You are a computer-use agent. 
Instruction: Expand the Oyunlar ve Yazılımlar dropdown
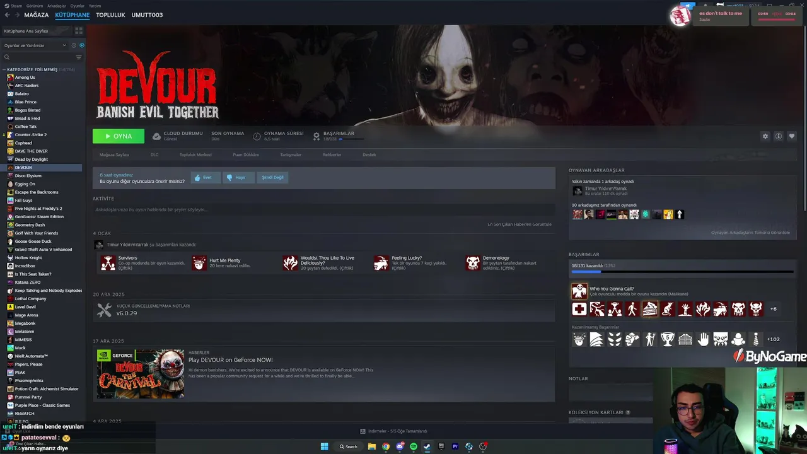click(x=35, y=45)
